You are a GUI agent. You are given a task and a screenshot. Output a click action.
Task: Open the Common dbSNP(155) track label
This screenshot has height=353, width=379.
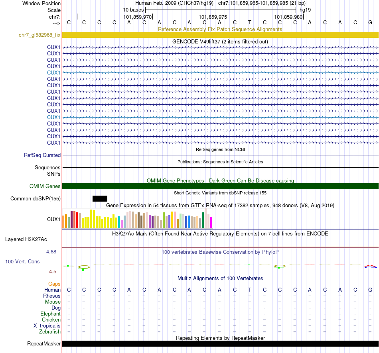pyautogui.click(x=35, y=198)
